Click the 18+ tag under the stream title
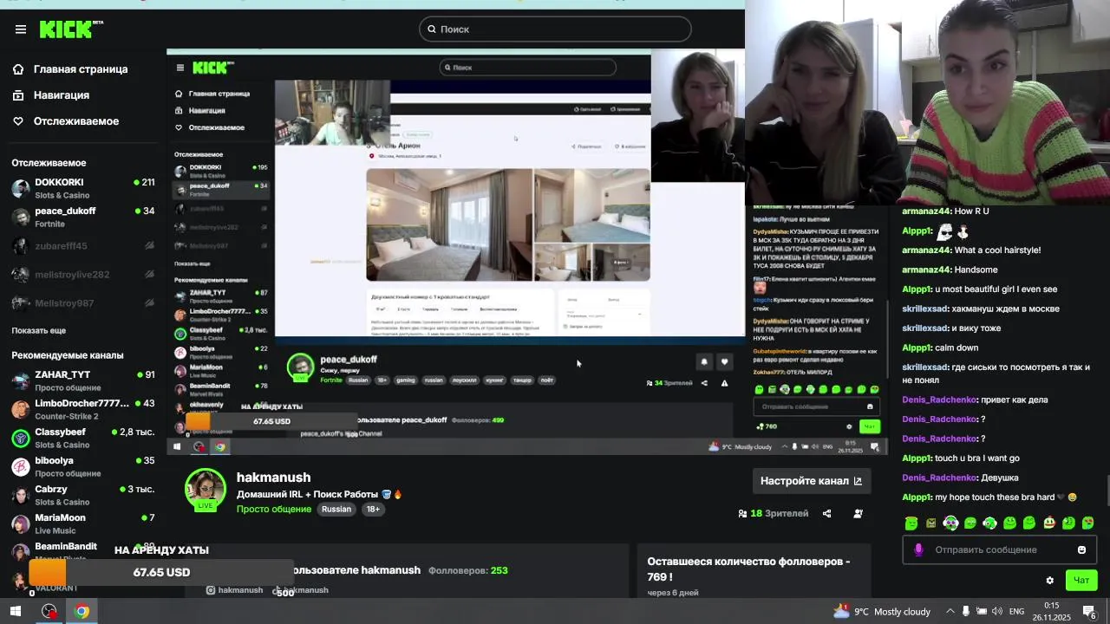This screenshot has height=624, width=1110. [x=373, y=510]
